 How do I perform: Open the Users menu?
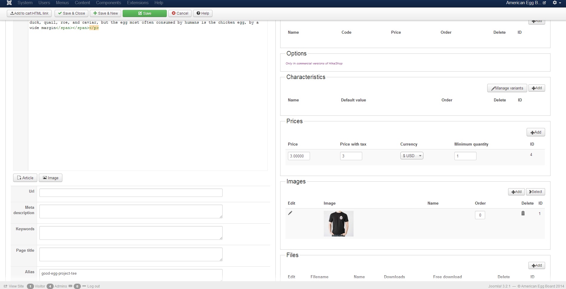pyautogui.click(x=44, y=3)
